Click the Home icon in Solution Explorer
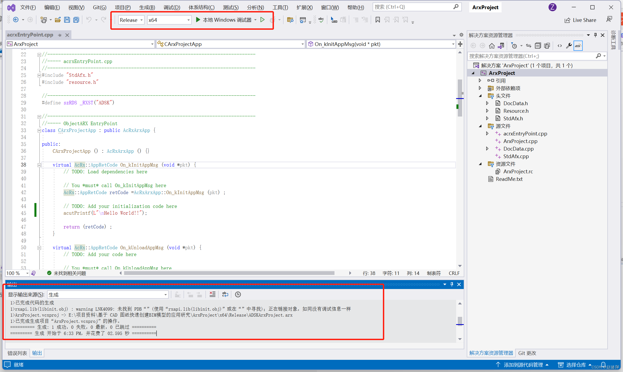The image size is (623, 372). (492, 46)
